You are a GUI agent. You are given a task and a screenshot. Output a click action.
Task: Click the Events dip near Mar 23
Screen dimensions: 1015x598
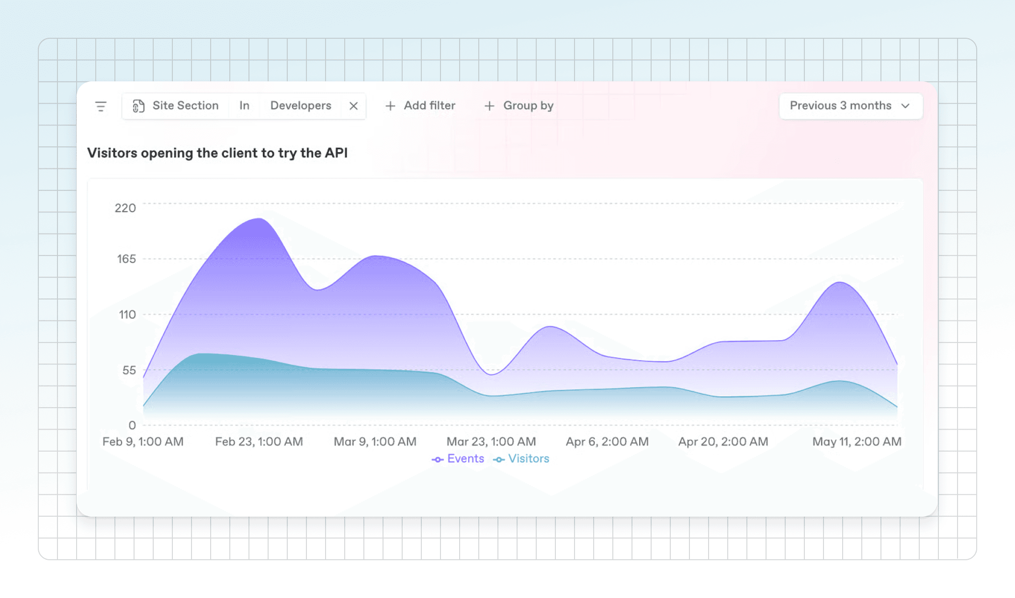tap(491, 375)
